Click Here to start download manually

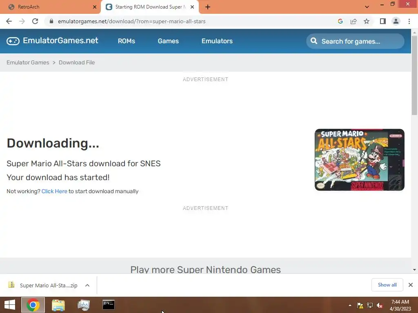(54, 192)
